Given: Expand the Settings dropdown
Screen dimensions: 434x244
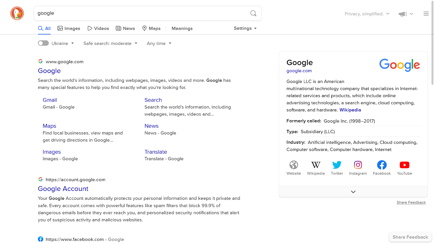Looking at the screenshot, I should pos(245,28).
